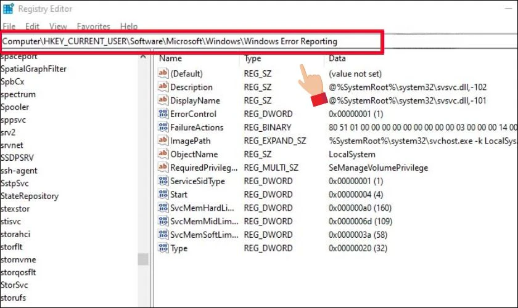Select the srvnet key
This screenshot has height=308, width=518.
pyautogui.click(x=12, y=145)
